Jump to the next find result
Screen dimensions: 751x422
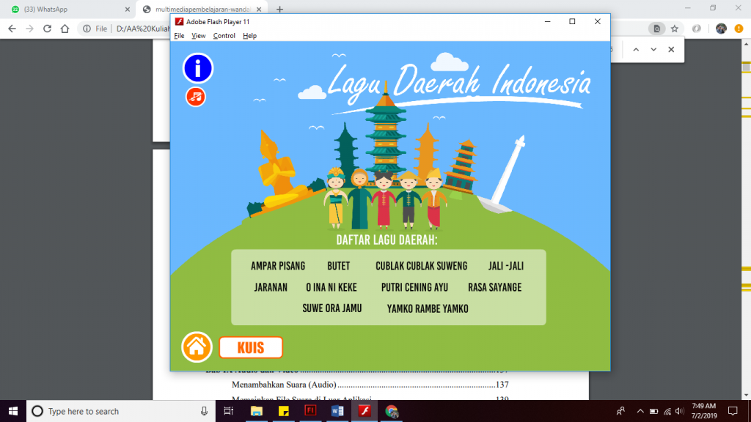[653, 50]
